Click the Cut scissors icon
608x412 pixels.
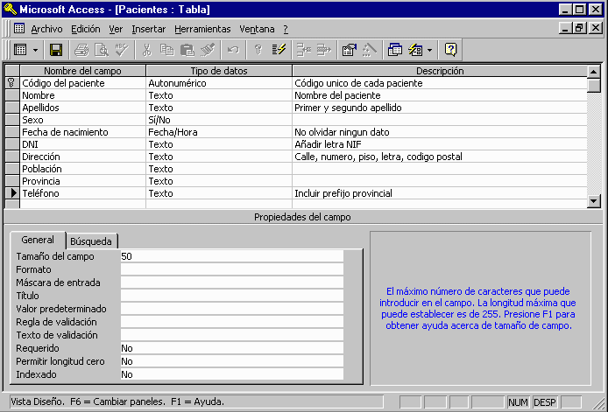point(147,50)
